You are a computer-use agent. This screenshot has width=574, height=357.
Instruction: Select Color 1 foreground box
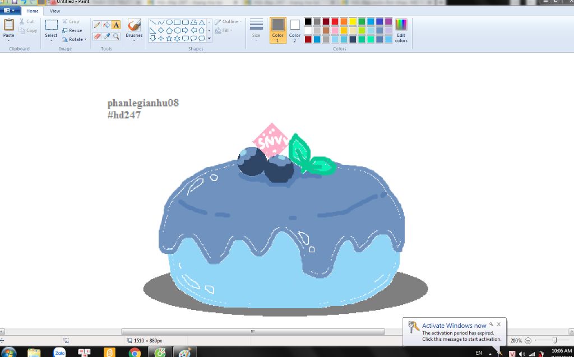click(x=278, y=30)
